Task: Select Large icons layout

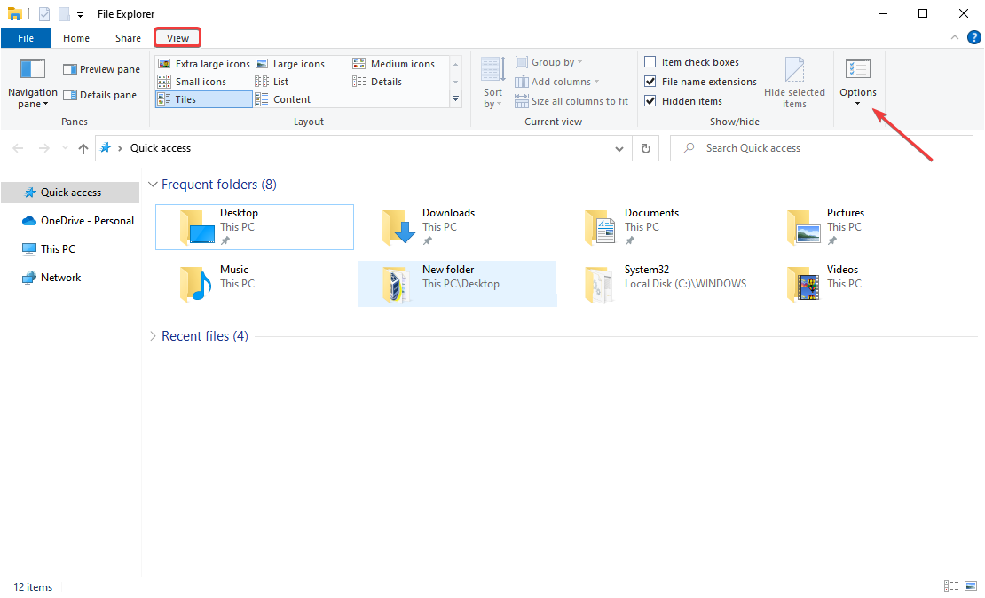Action: click(x=291, y=64)
